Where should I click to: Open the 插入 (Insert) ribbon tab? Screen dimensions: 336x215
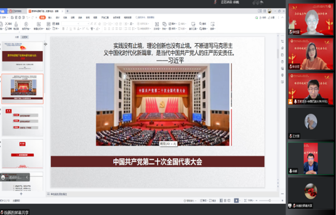click(x=50, y=18)
